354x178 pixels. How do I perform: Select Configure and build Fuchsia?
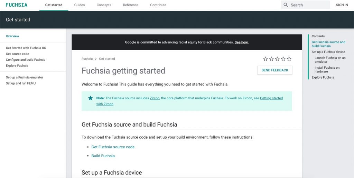26,60
